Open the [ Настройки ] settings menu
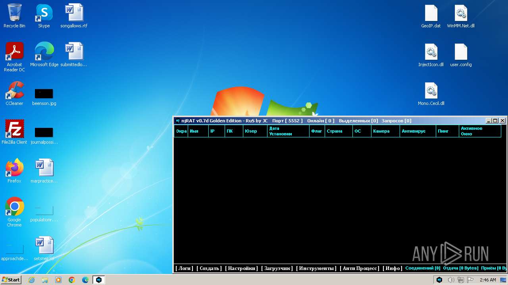 coord(242,268)
